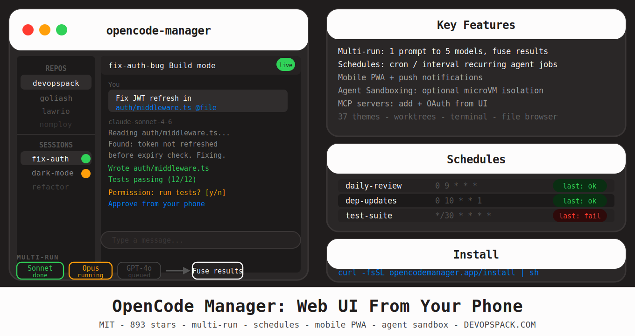This screenshot has width=635, height=336.
Task: Click the curl install command line
Action: click(438, 273)
